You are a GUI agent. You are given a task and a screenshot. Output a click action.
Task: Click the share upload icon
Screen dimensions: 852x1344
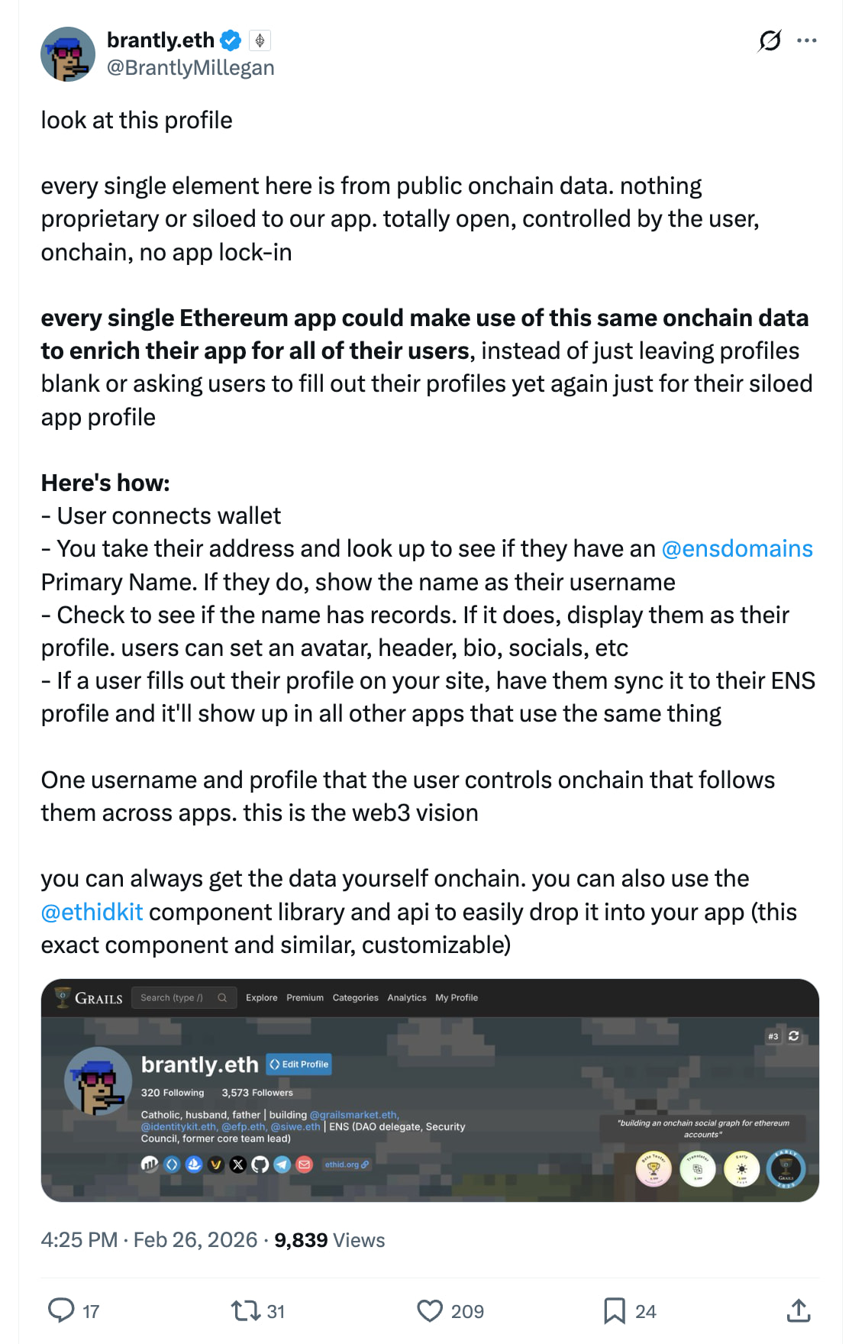(x=798, y=1310)
